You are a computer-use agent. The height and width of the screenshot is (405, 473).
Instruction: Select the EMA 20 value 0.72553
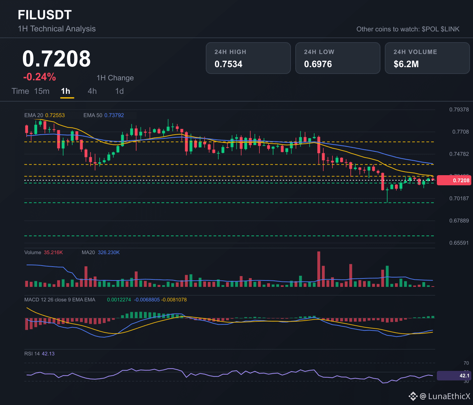point(55,115)
